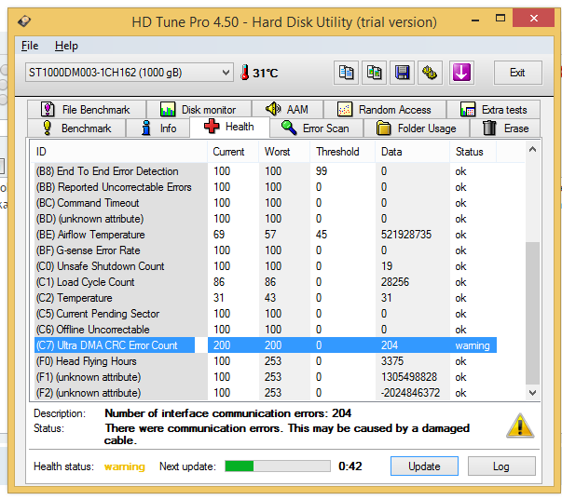Image resolution: width=562 pixels, height=500 pixels.
Task: Select the (C5) Current Pending Sector row
Action: click(x=266, y=314)
